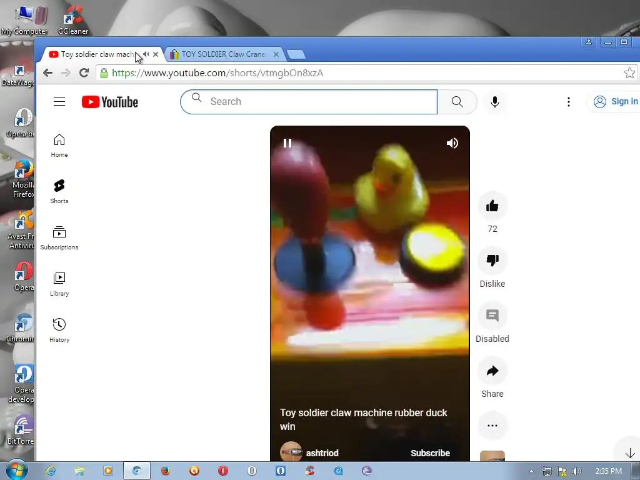
Task: Show hidden system tray icons
Action: tap(531, 471)
